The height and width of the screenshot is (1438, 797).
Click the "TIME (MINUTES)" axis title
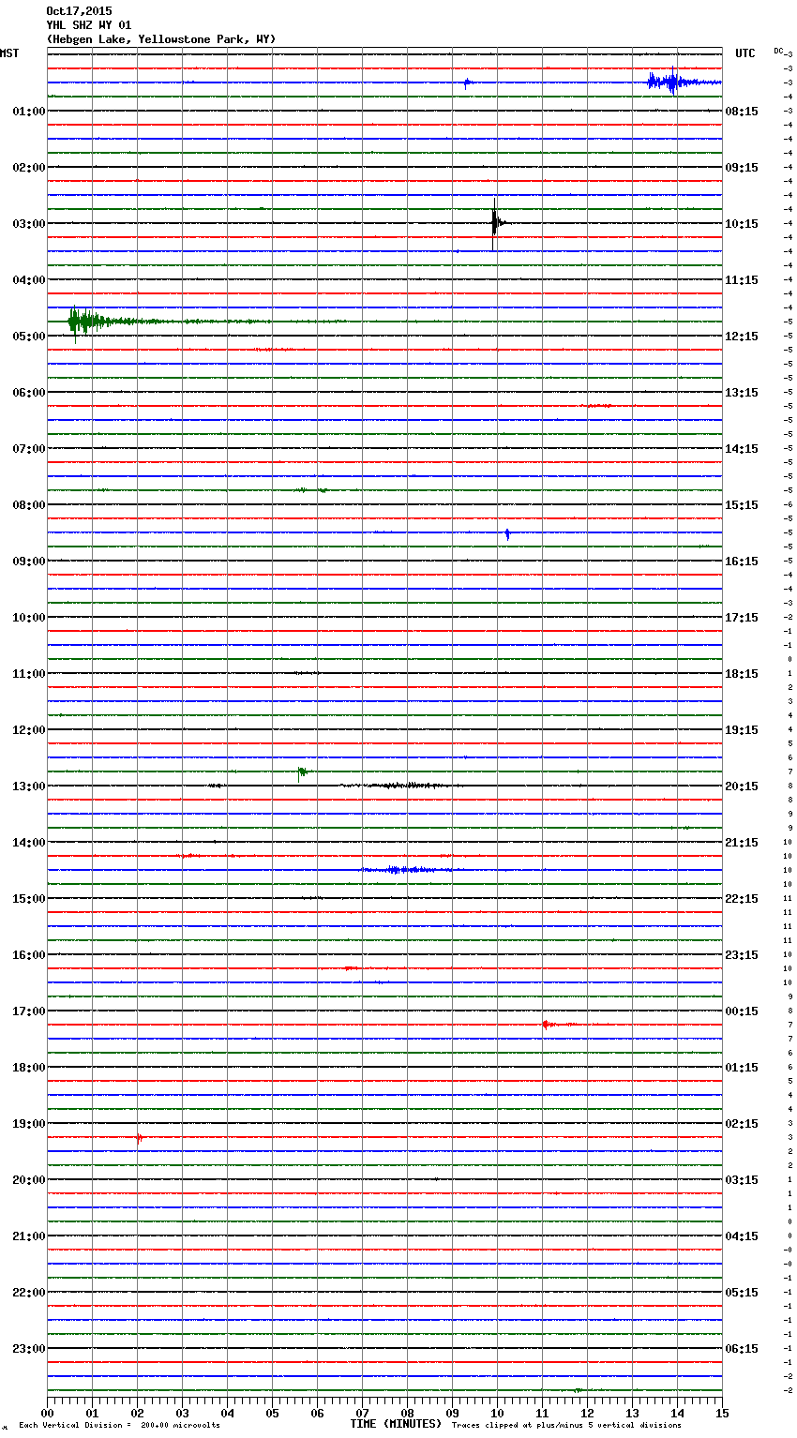(x=396, y=1424)
